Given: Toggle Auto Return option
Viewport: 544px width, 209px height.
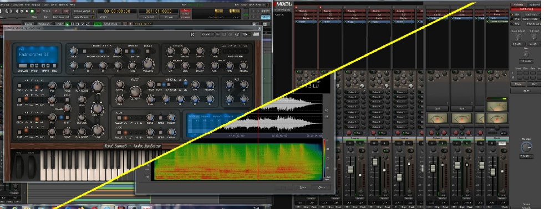Looking at the screenshot, I should [x=84, y=17].
